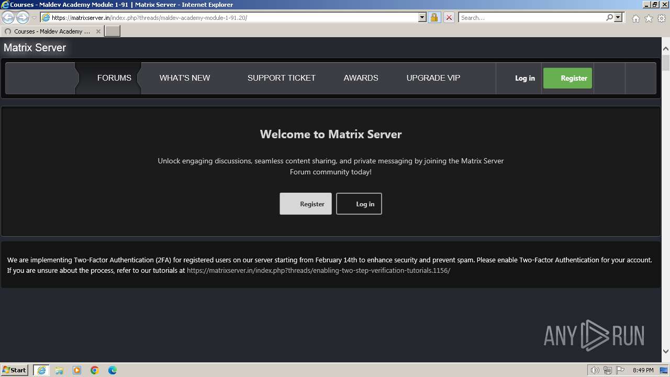Screen dimensions: 670x377
Task: Click the Welcome to Matrix Server heading
Action: pyautogui.click(x=331, y=134)
